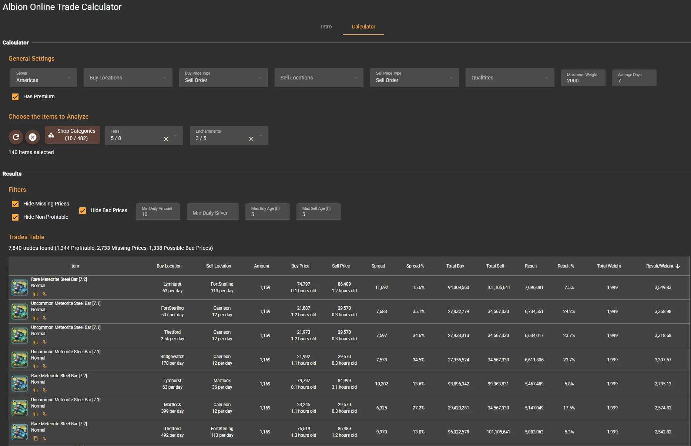Open the Server dropdown showing Americas
The height and width of the screenshot is (446, 691).
point(43,78)
